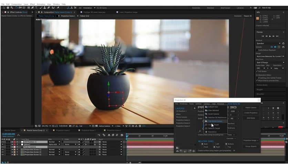Click the World Axis Mode icon

click(x=72, y=8)
